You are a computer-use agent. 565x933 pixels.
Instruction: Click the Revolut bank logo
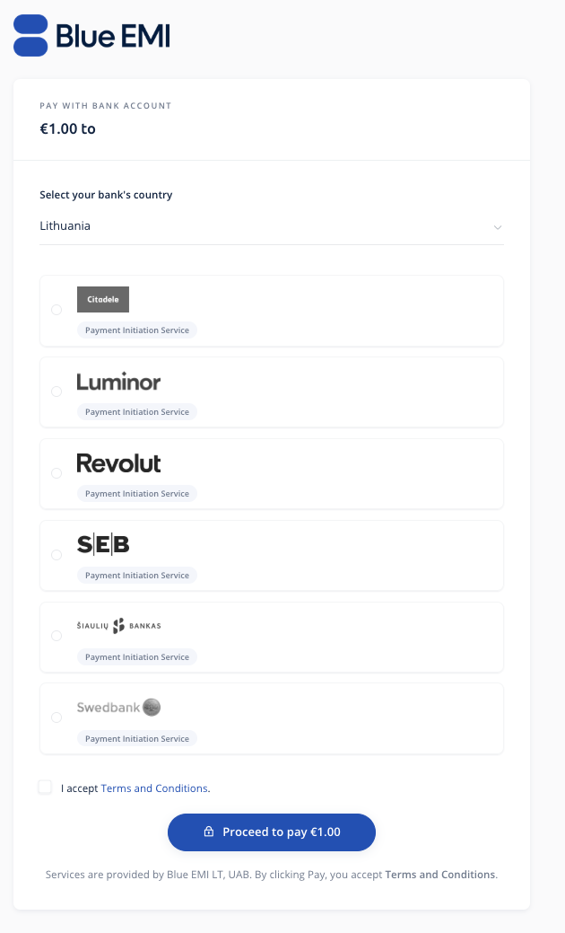tap(118, 463)
